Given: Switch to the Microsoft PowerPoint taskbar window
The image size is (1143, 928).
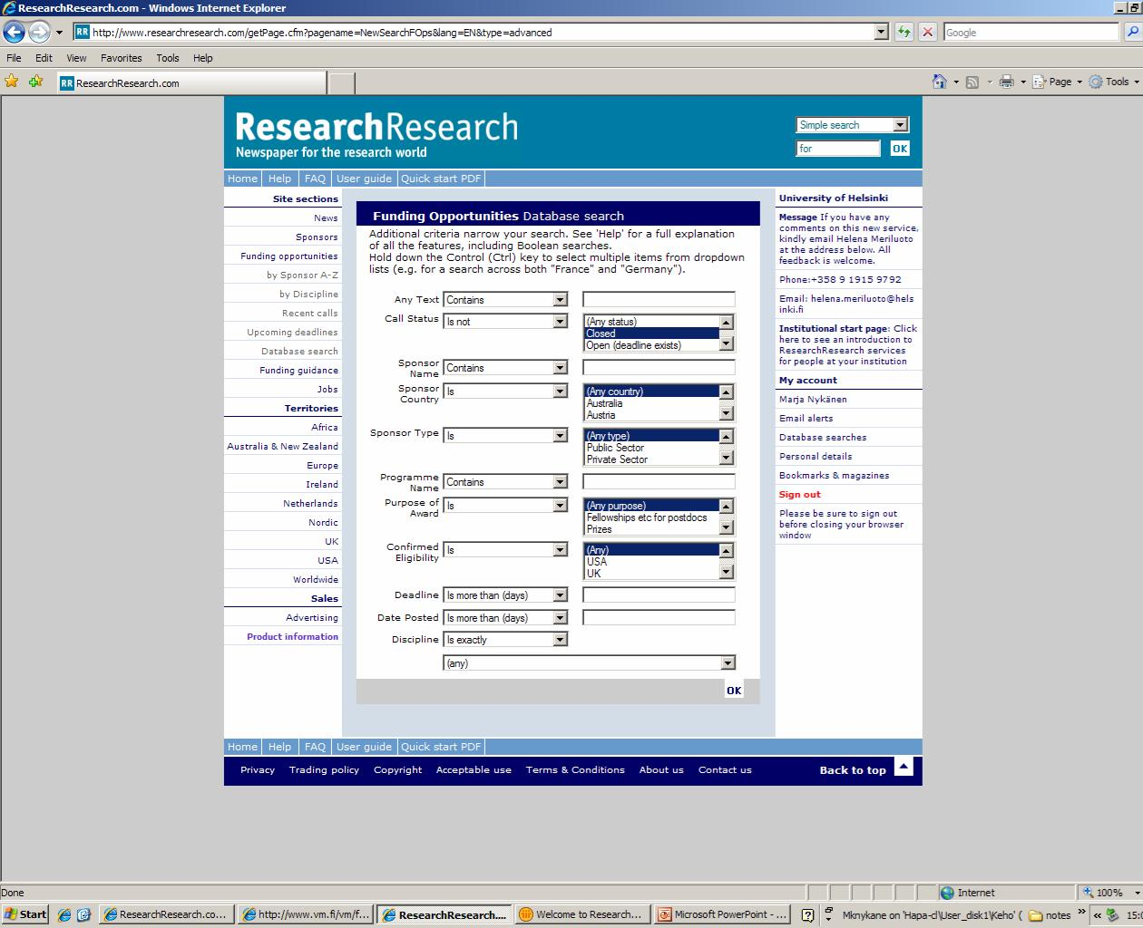Looking at the screenshot, I should tap(722, 914).
